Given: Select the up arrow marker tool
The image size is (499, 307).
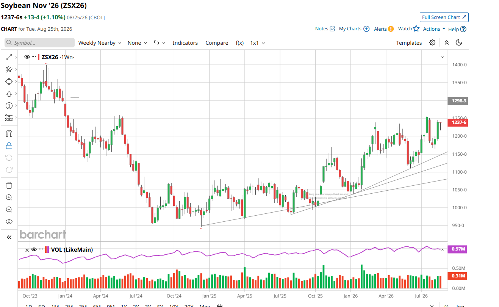Looking at the screenshot, I should pos(9,94).
